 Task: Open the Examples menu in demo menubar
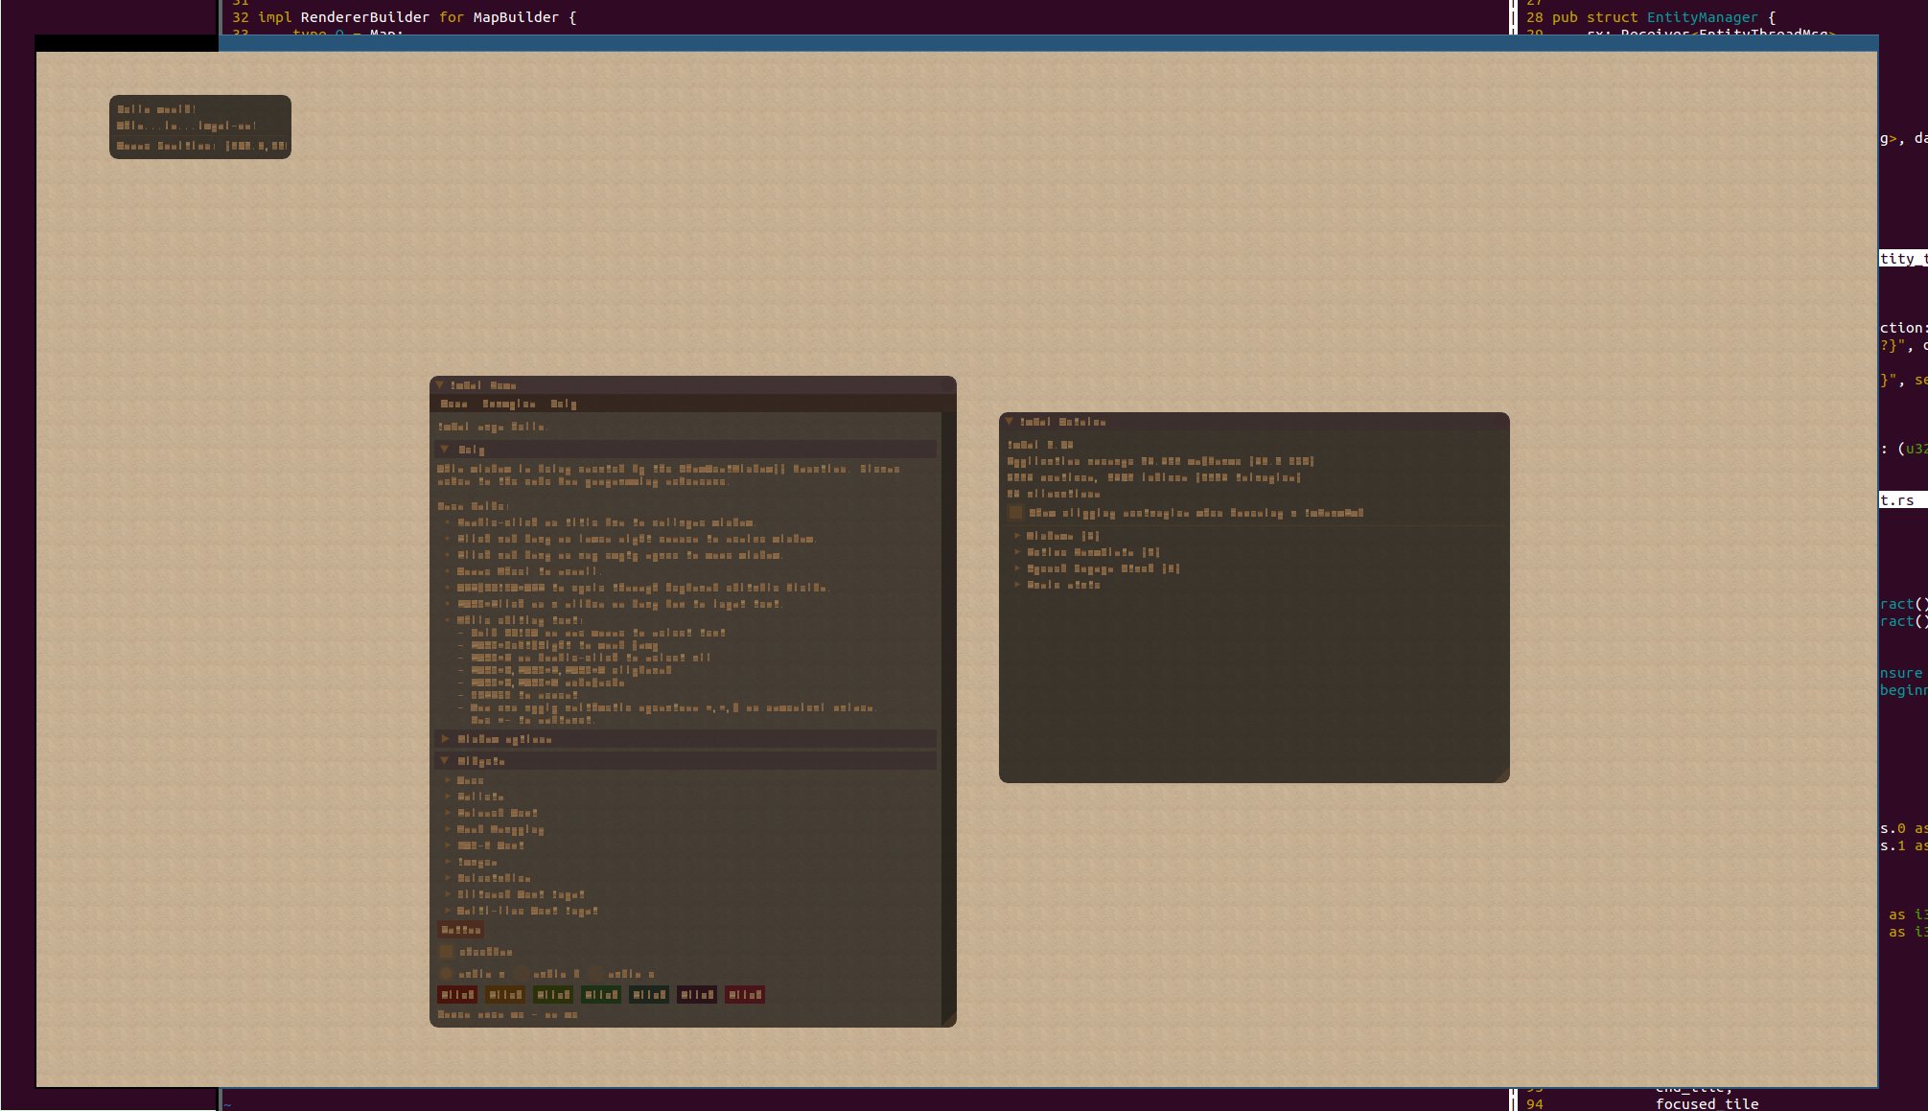point(509,405)
